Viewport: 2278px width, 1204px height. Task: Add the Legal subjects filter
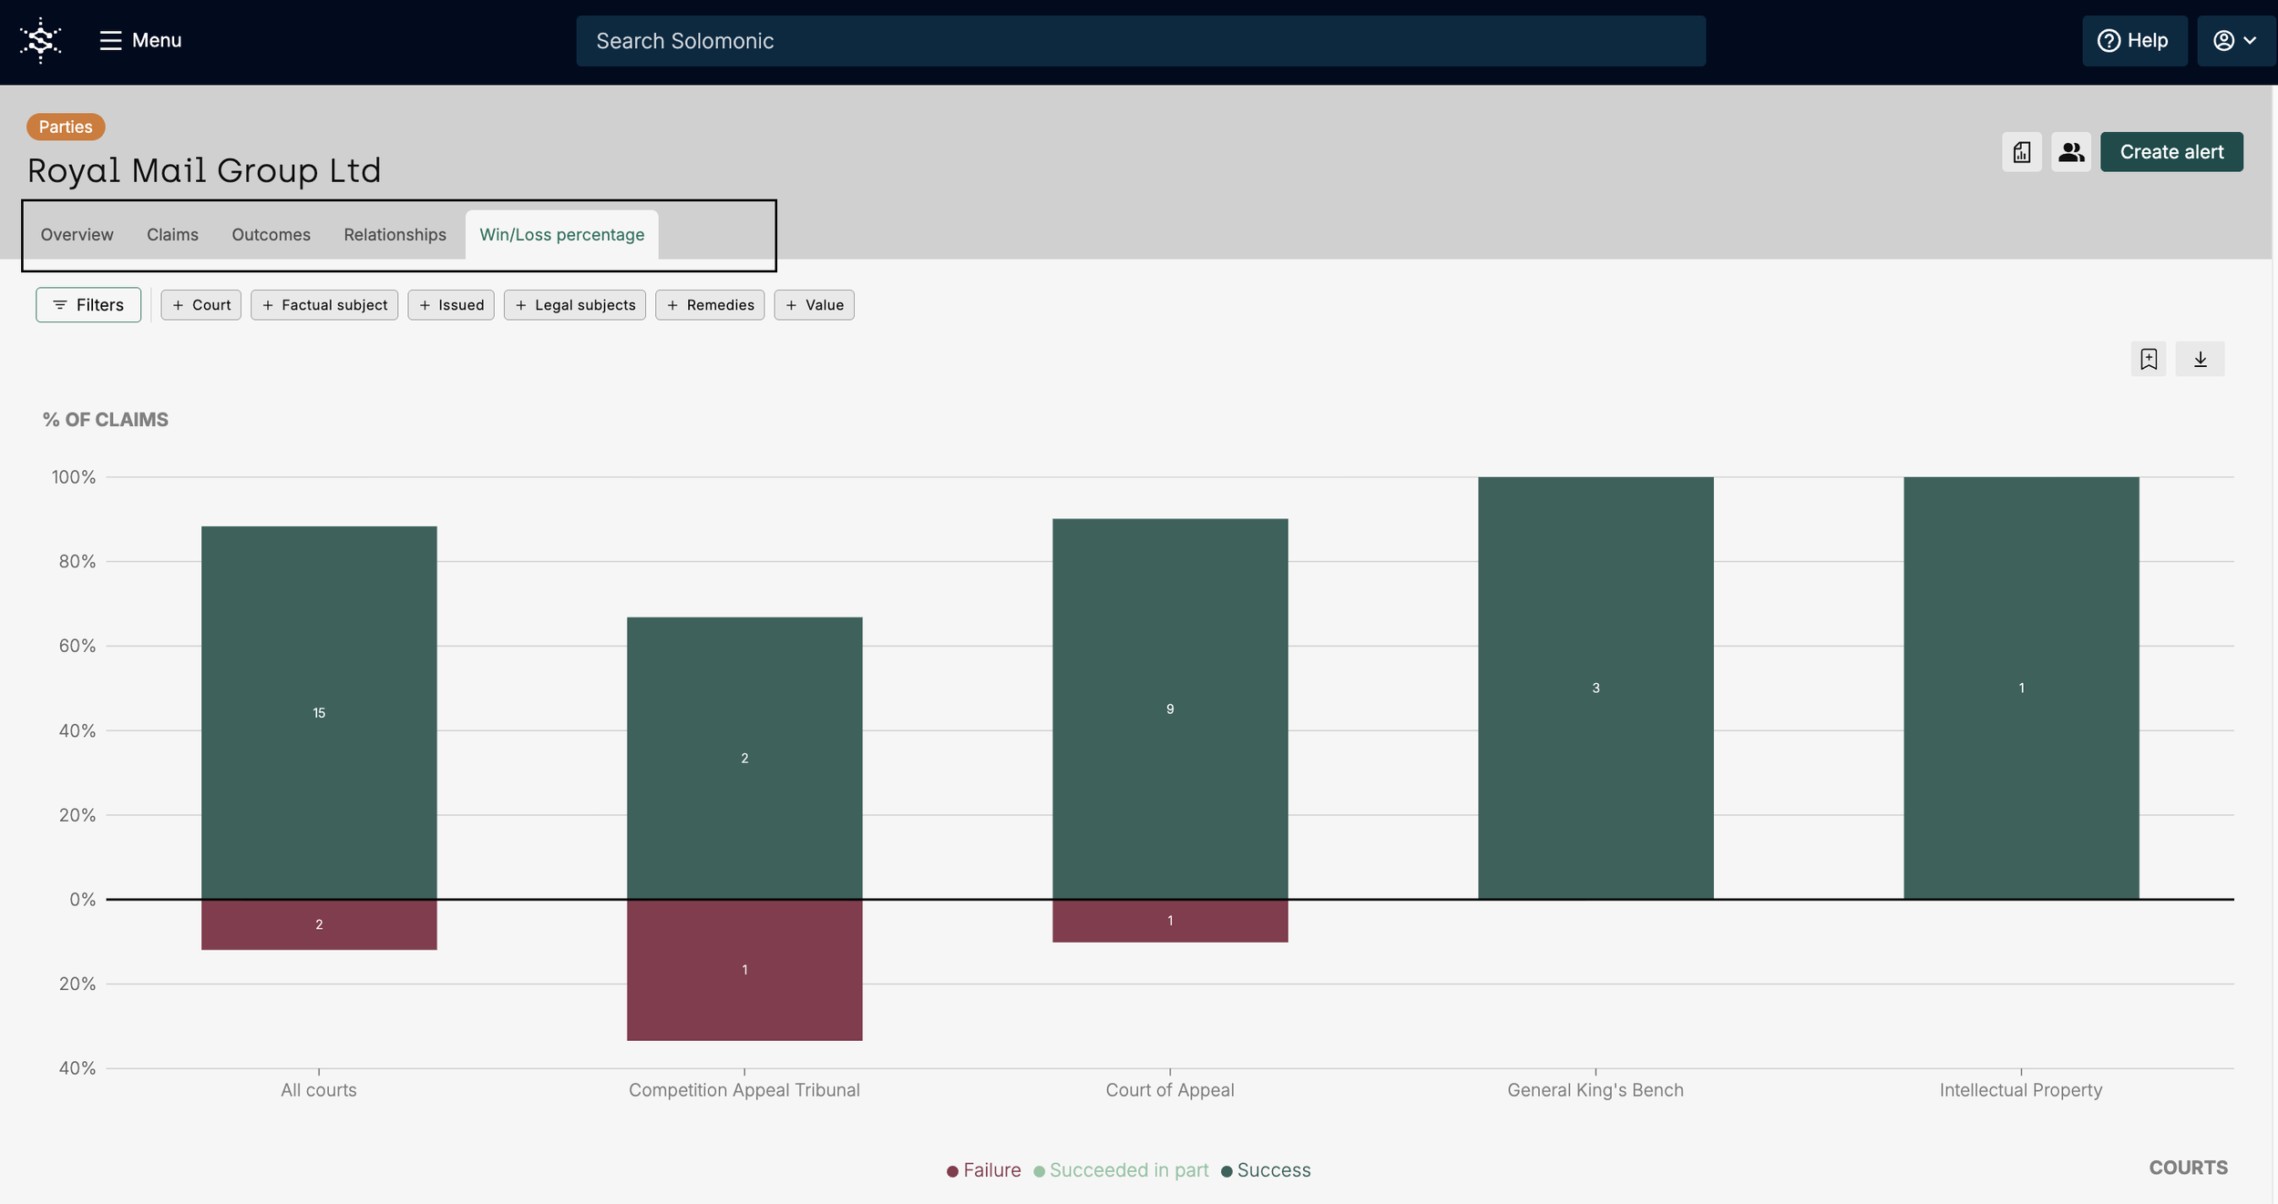click(x=575, y=305)
